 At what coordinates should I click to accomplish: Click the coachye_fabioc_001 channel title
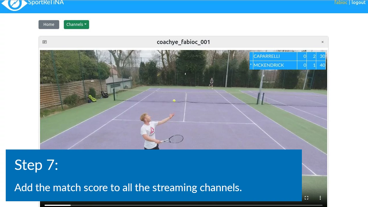[183, 42]
